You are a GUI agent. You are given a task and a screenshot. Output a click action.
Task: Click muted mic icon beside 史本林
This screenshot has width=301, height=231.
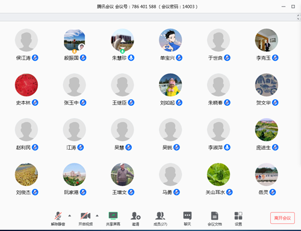coord(35,103)
